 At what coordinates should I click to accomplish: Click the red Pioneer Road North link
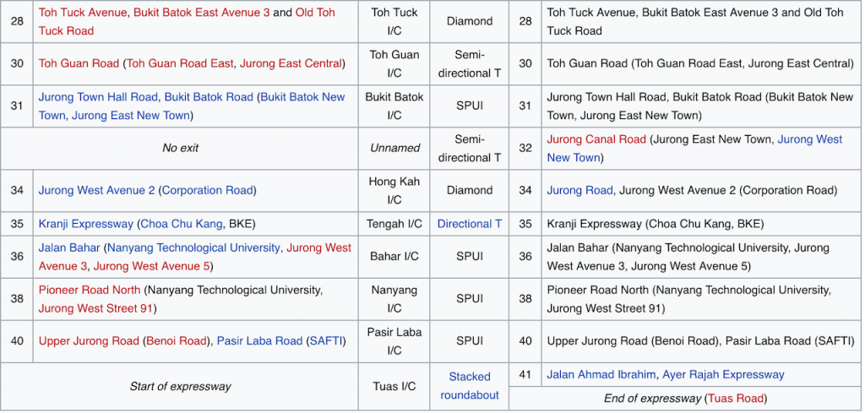(x=90, y=290)
